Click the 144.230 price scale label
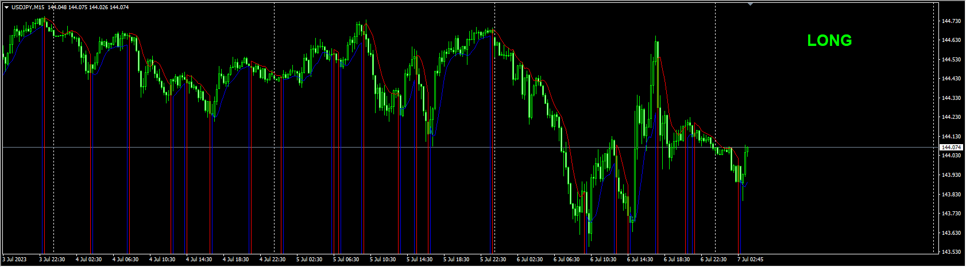 tap(951, 117)
